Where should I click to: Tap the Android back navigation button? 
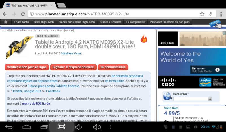(9, 127)
